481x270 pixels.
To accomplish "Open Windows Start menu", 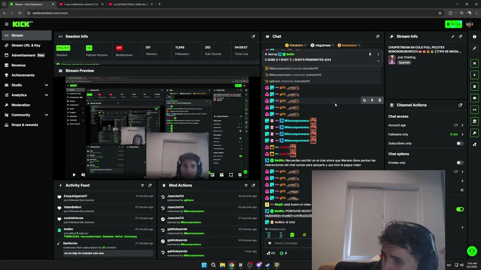I will tap(204, 265).
